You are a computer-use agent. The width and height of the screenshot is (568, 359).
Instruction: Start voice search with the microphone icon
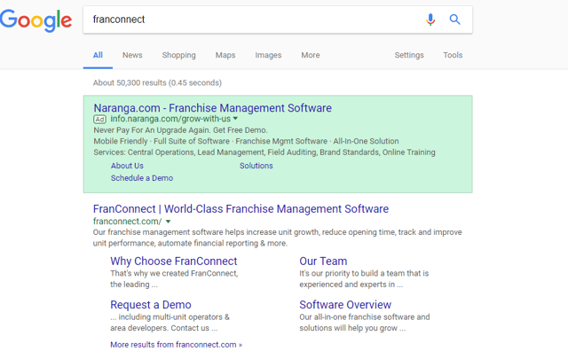(x=430, y=20)
